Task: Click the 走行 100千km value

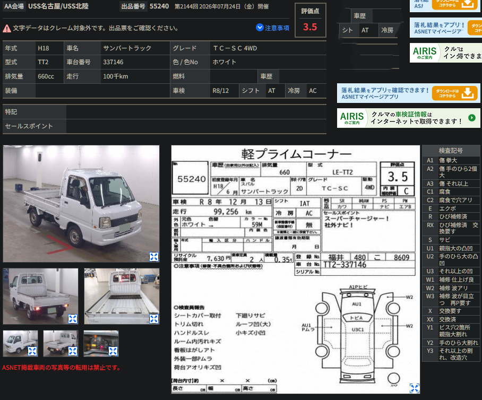Action: point(116,76)
